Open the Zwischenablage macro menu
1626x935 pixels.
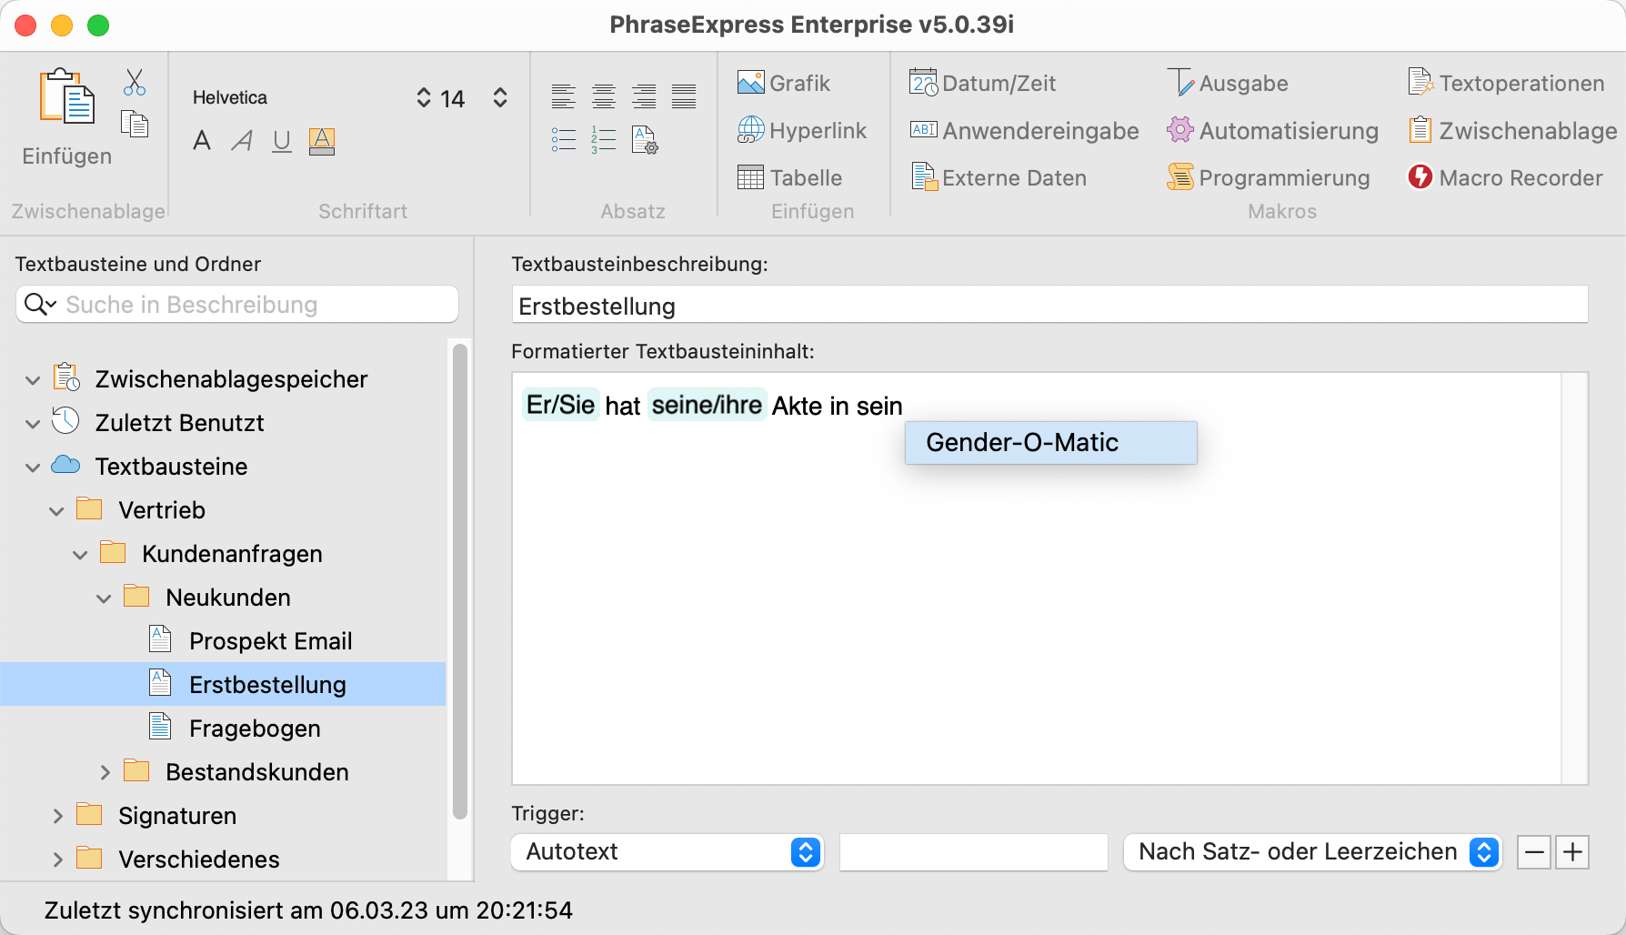[1512, 130]
